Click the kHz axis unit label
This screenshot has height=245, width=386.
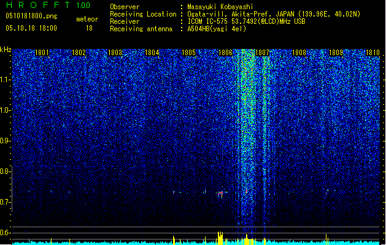[6, 50]
